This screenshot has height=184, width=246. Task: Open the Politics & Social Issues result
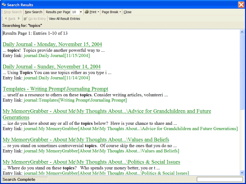pyautogui.click(x=91, y=162)
